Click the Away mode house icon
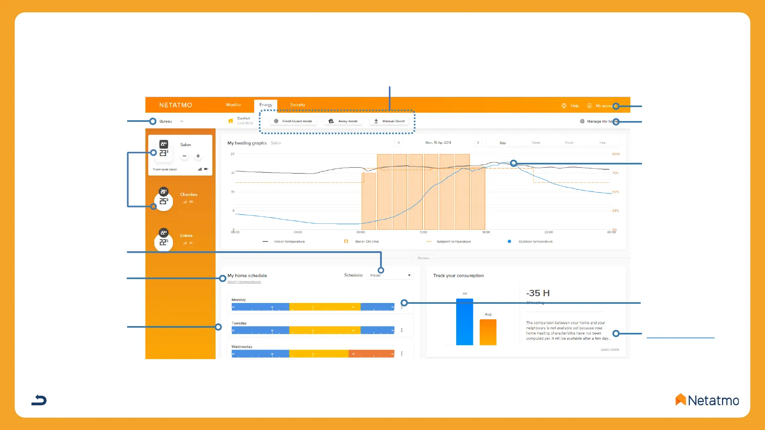 (x=331, y=121)
